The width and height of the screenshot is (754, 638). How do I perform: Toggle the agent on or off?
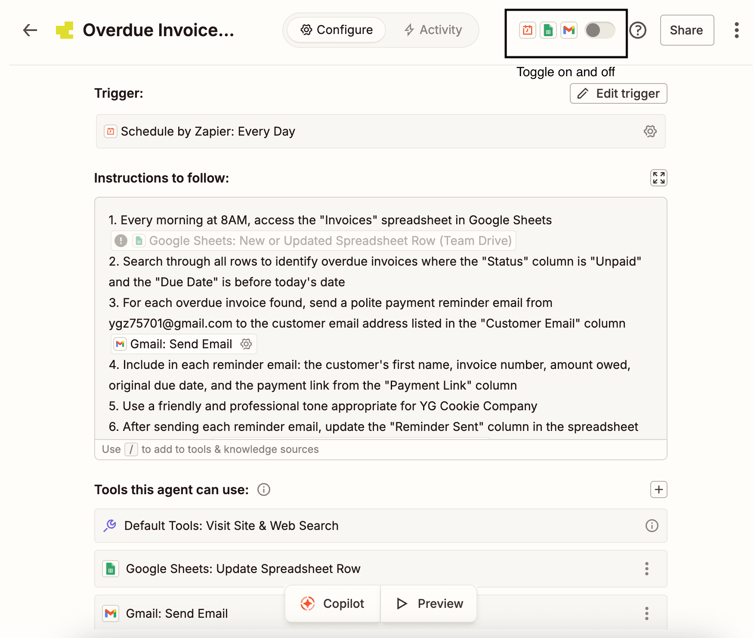(x=599, y=30)
